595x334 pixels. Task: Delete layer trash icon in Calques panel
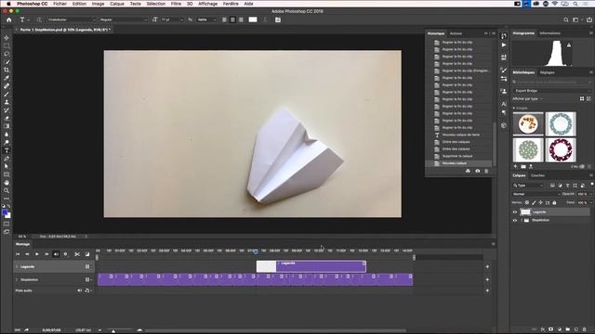coord(585,329)
